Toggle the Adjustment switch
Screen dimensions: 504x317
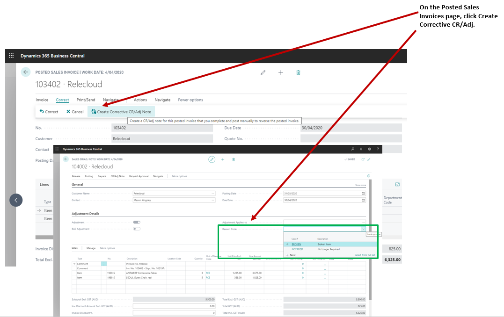coord(137,223)
